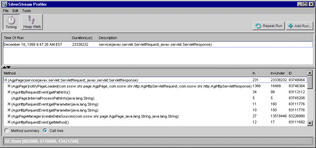
Task: Click the ID value 83746384
Action: click(x=297, y=86)
